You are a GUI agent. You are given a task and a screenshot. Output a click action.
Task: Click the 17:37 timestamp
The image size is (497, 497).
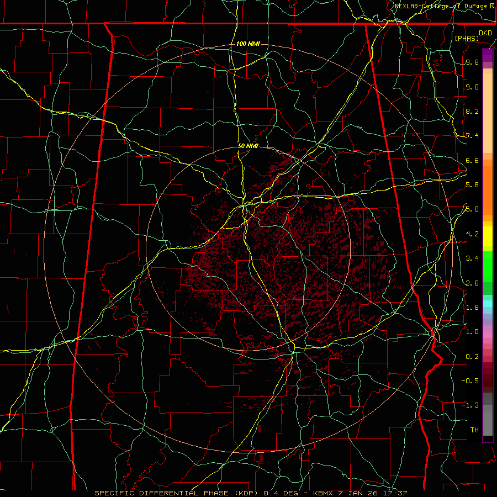pos(395,493)
